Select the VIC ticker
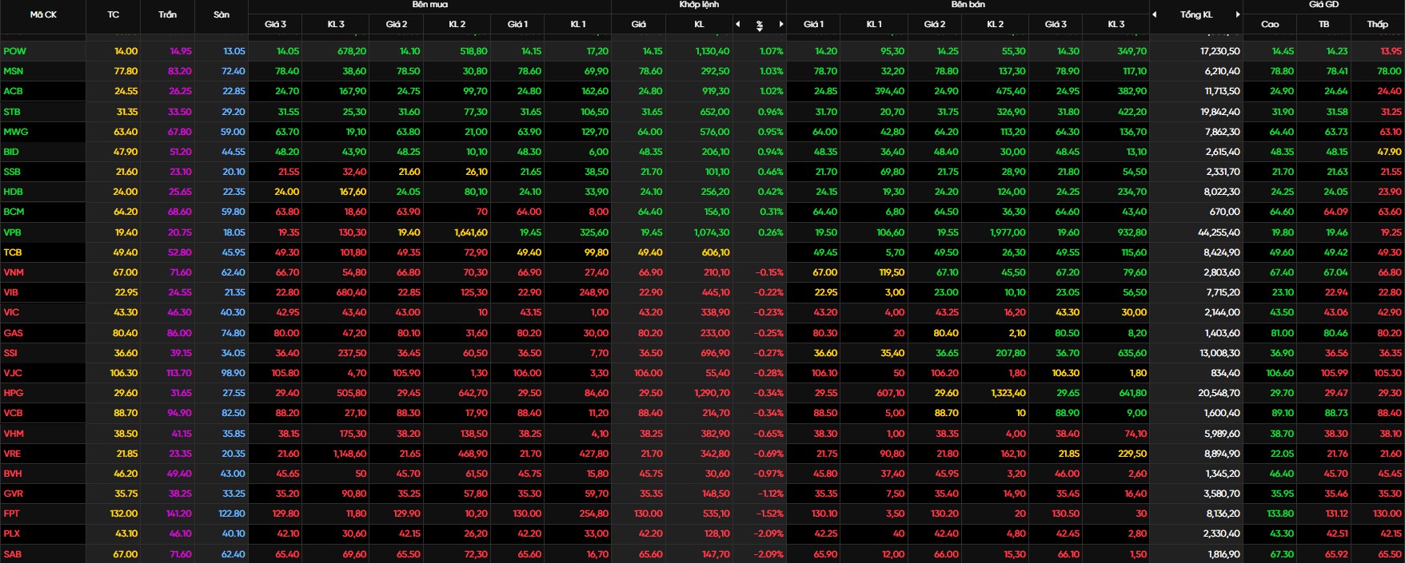Image resolution: width=1405 pixels, height=563 pixels. click(x=11, y=312)
